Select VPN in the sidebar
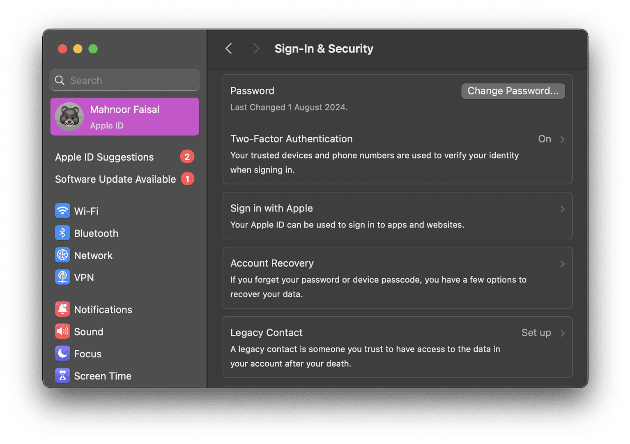This screenshot has width=630, height=444. 84,277
